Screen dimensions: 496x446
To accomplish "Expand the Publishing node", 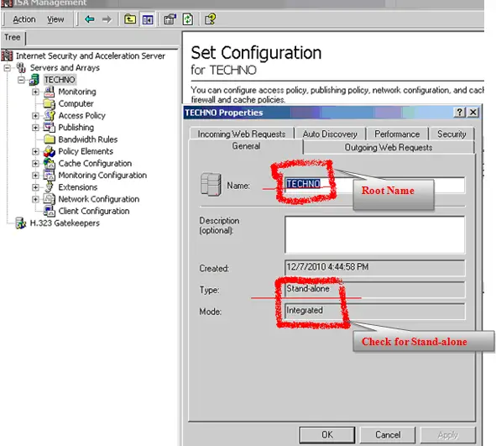I will (35, 128).
